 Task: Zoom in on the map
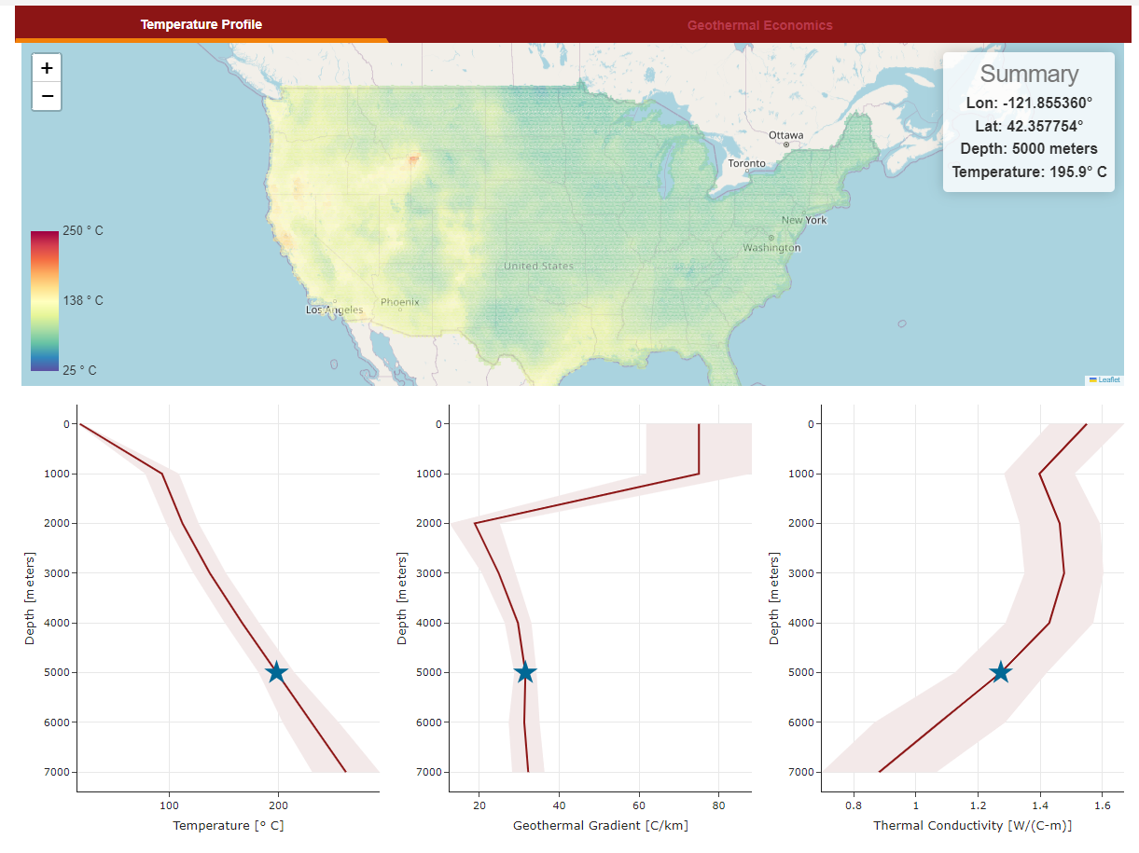[x=46, y=66]
